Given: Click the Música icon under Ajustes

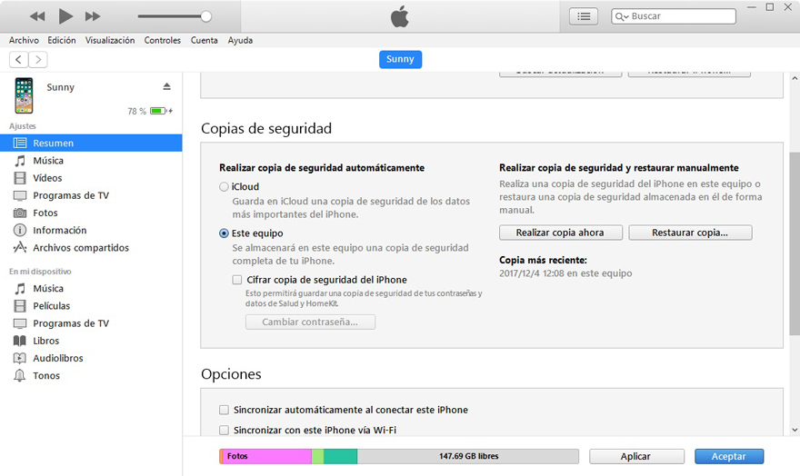Looking at the screenshot, I should coord(20,161).
